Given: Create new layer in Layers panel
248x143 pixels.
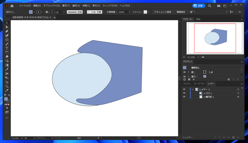Looking at the screenshot, I should (x=233, y=138).
